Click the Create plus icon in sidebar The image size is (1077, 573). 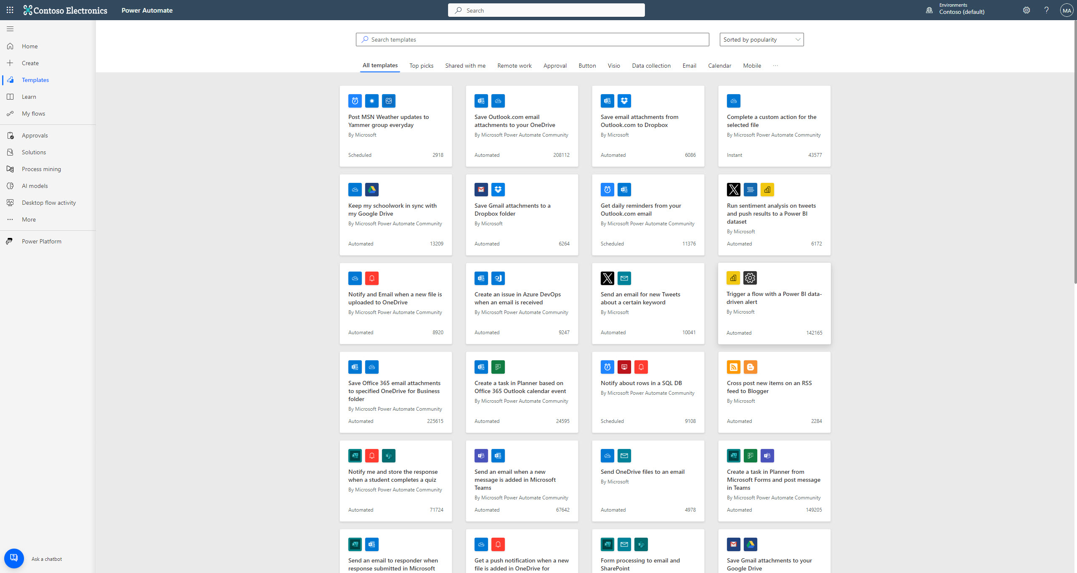point(10,63)
